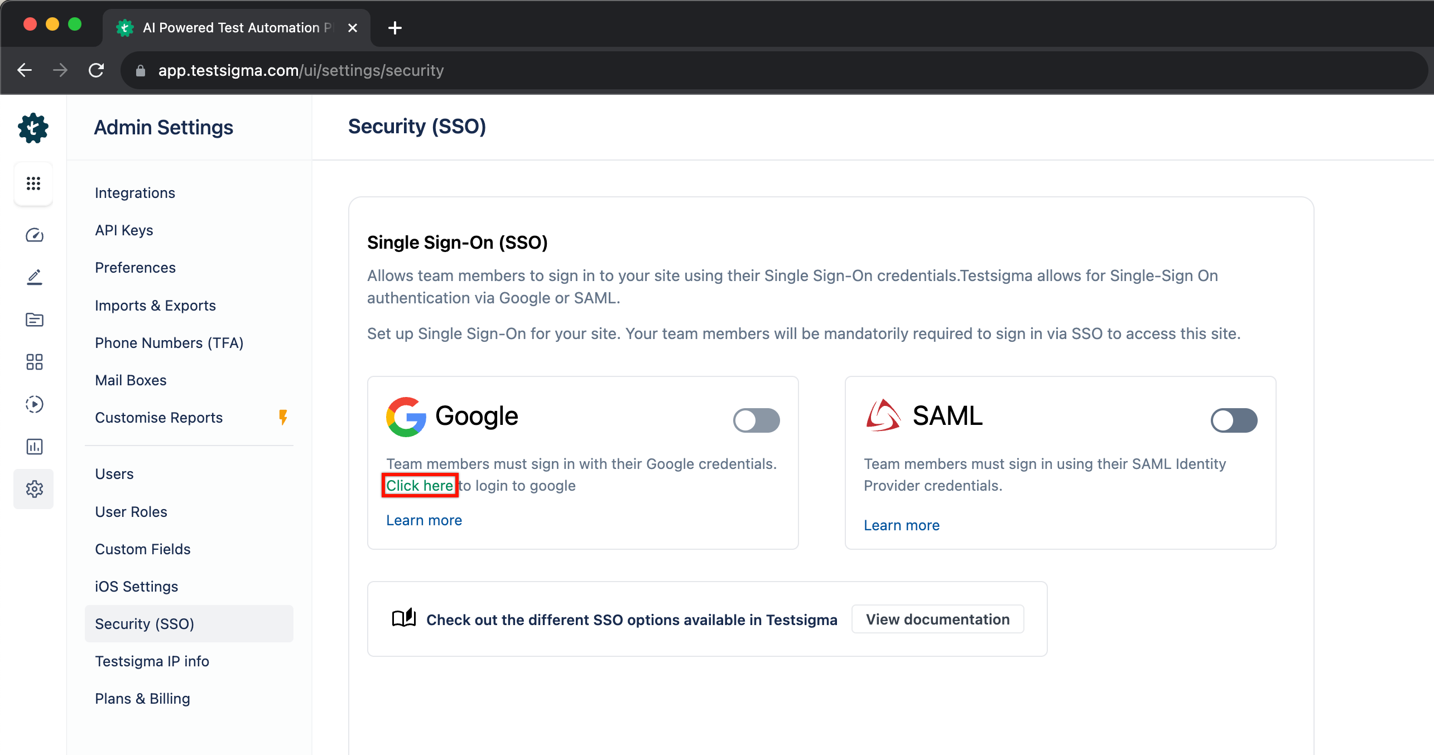Screen dimensions: 1434x755
Task: Reload the page with refresh icon
Action: point(97,70)
